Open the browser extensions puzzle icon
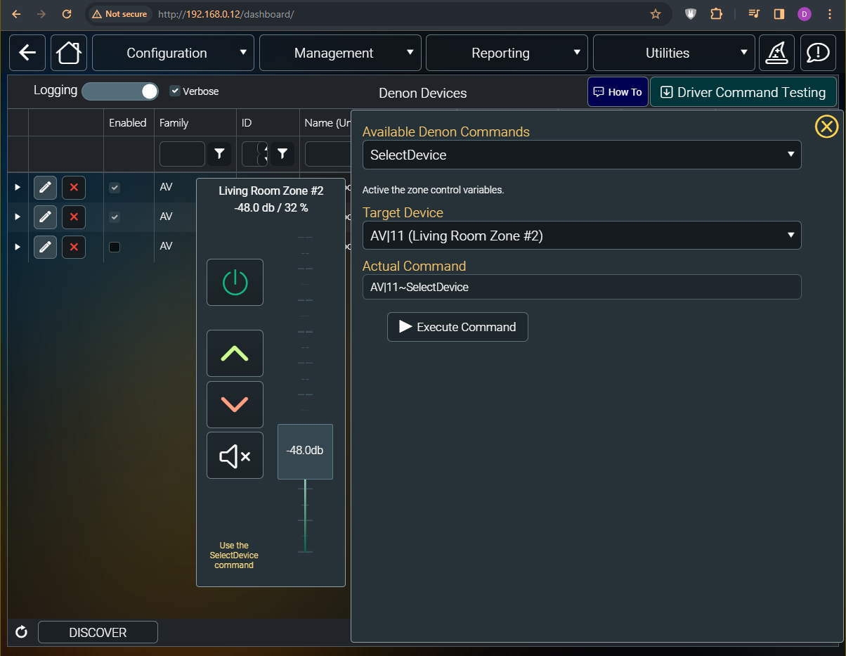 tap(716, 13)
